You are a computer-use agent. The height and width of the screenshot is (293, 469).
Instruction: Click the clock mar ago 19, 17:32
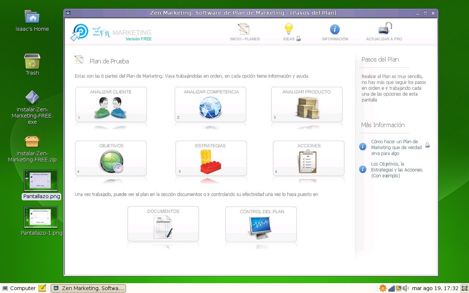[435, 288]
